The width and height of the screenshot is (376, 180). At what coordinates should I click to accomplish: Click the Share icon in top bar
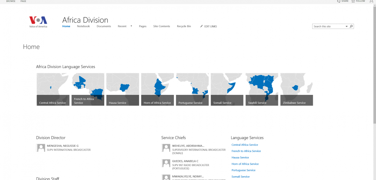coord(339,1)
